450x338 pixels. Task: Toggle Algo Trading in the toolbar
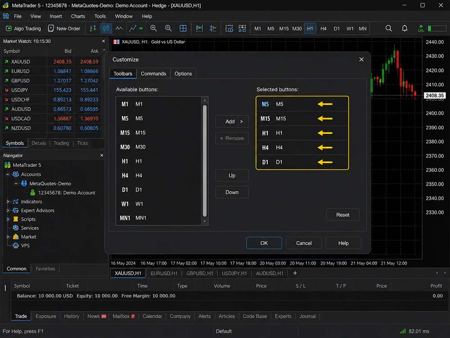[23, 28]
